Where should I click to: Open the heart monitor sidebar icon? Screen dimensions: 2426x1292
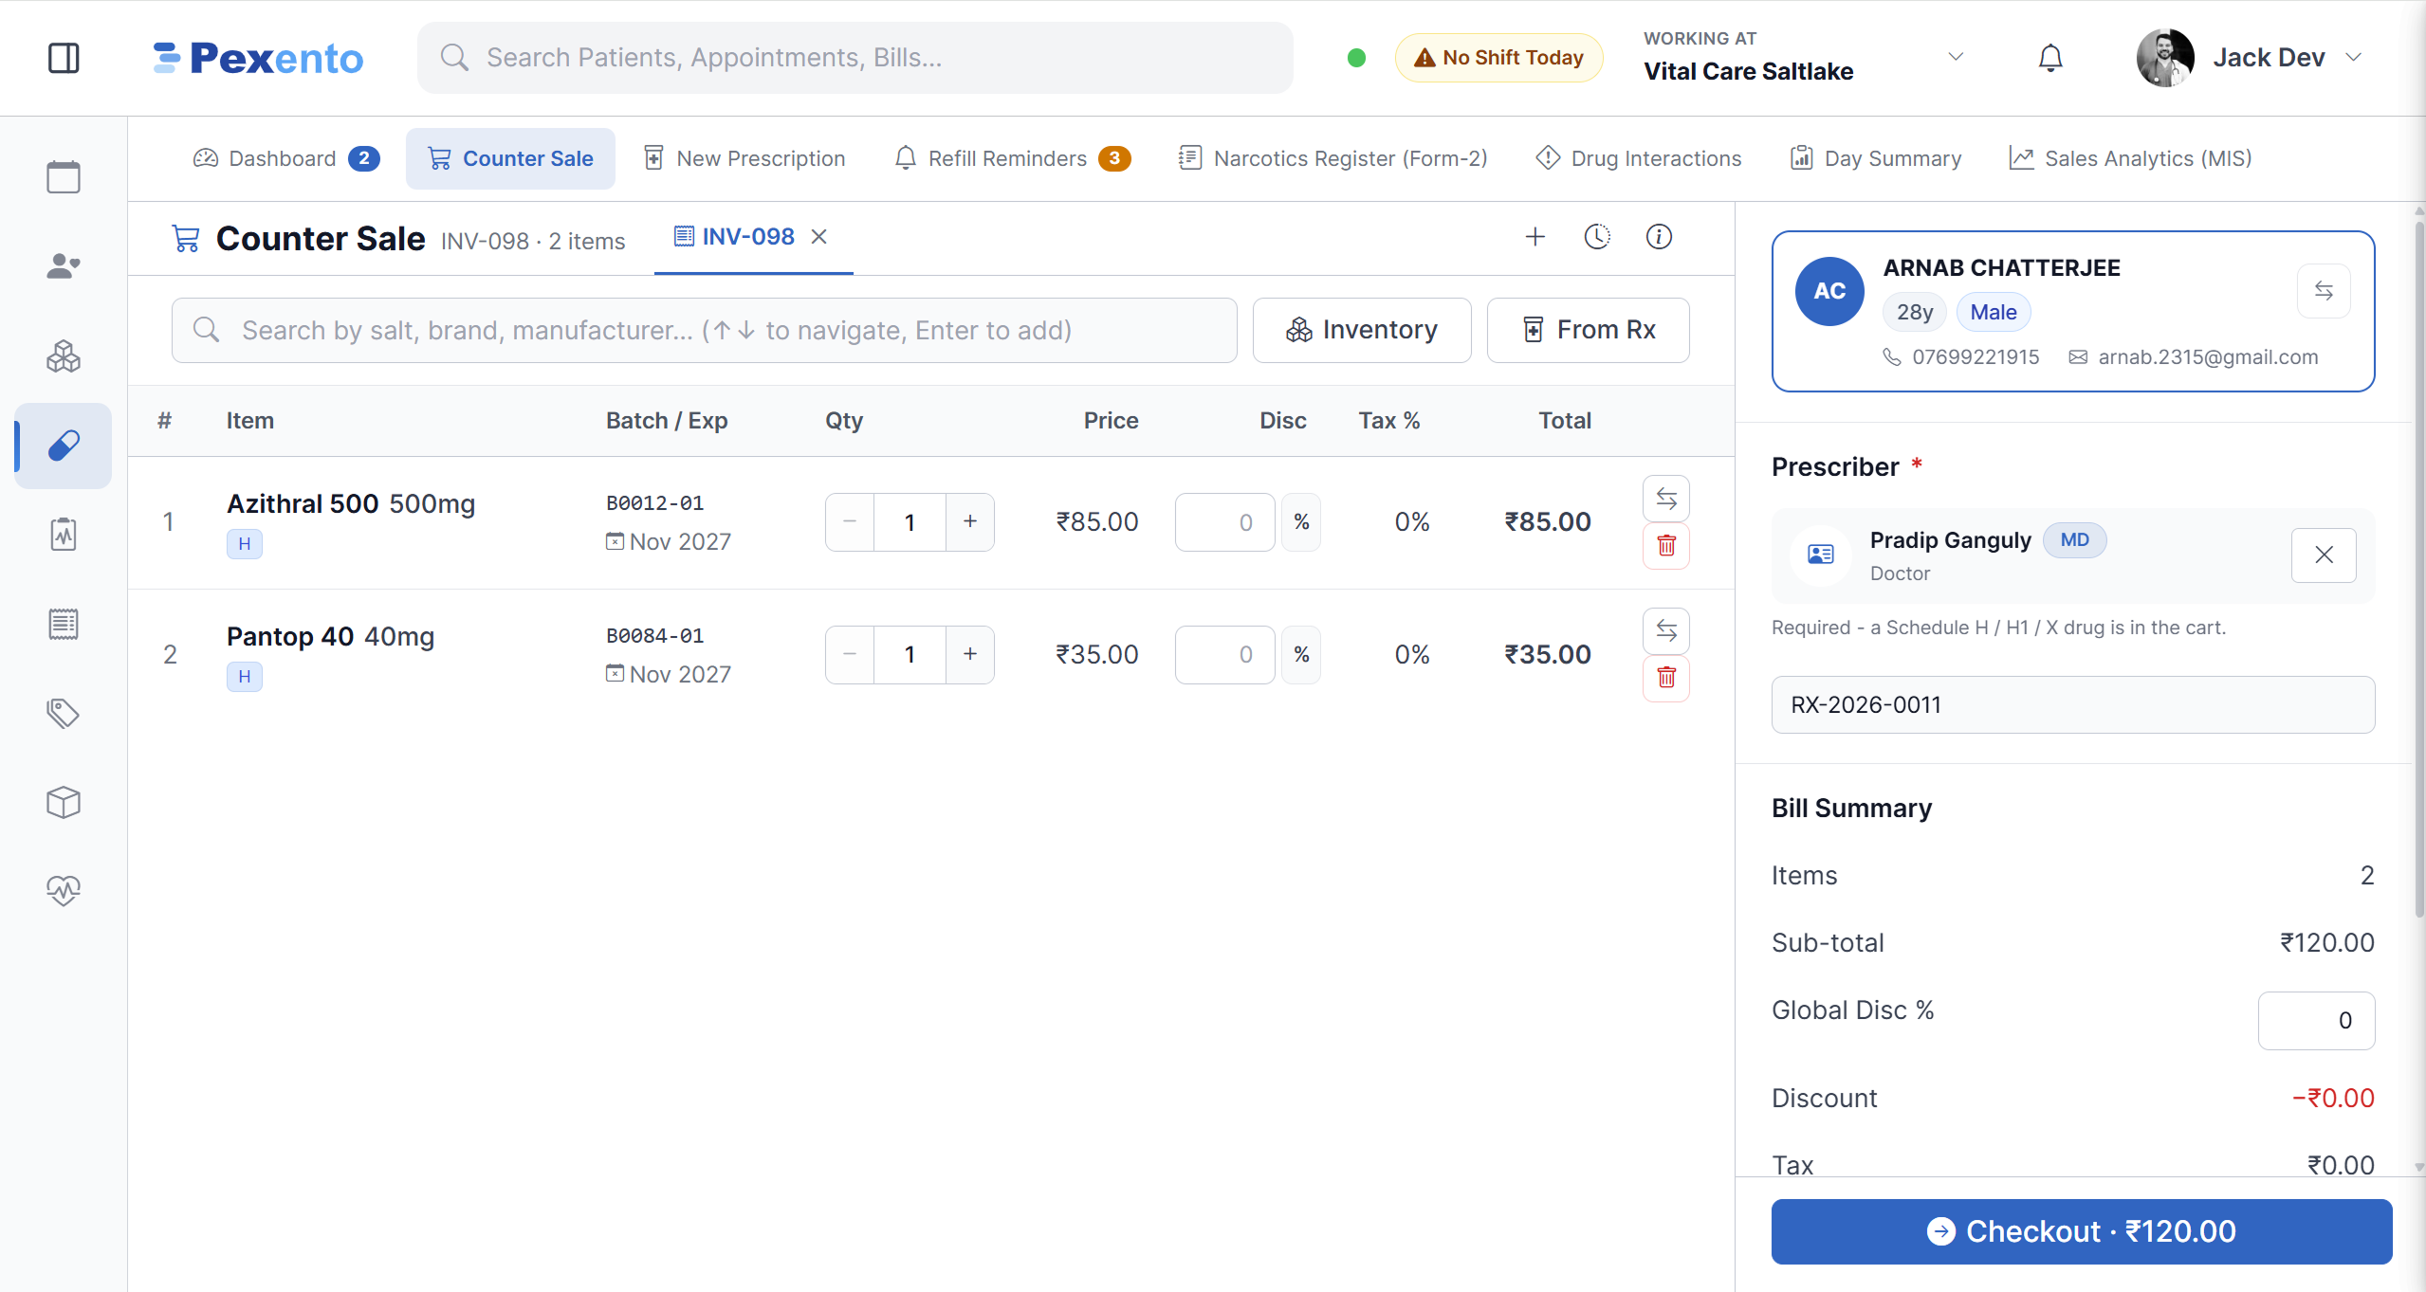pyautogui.click(x=64, y=890)
